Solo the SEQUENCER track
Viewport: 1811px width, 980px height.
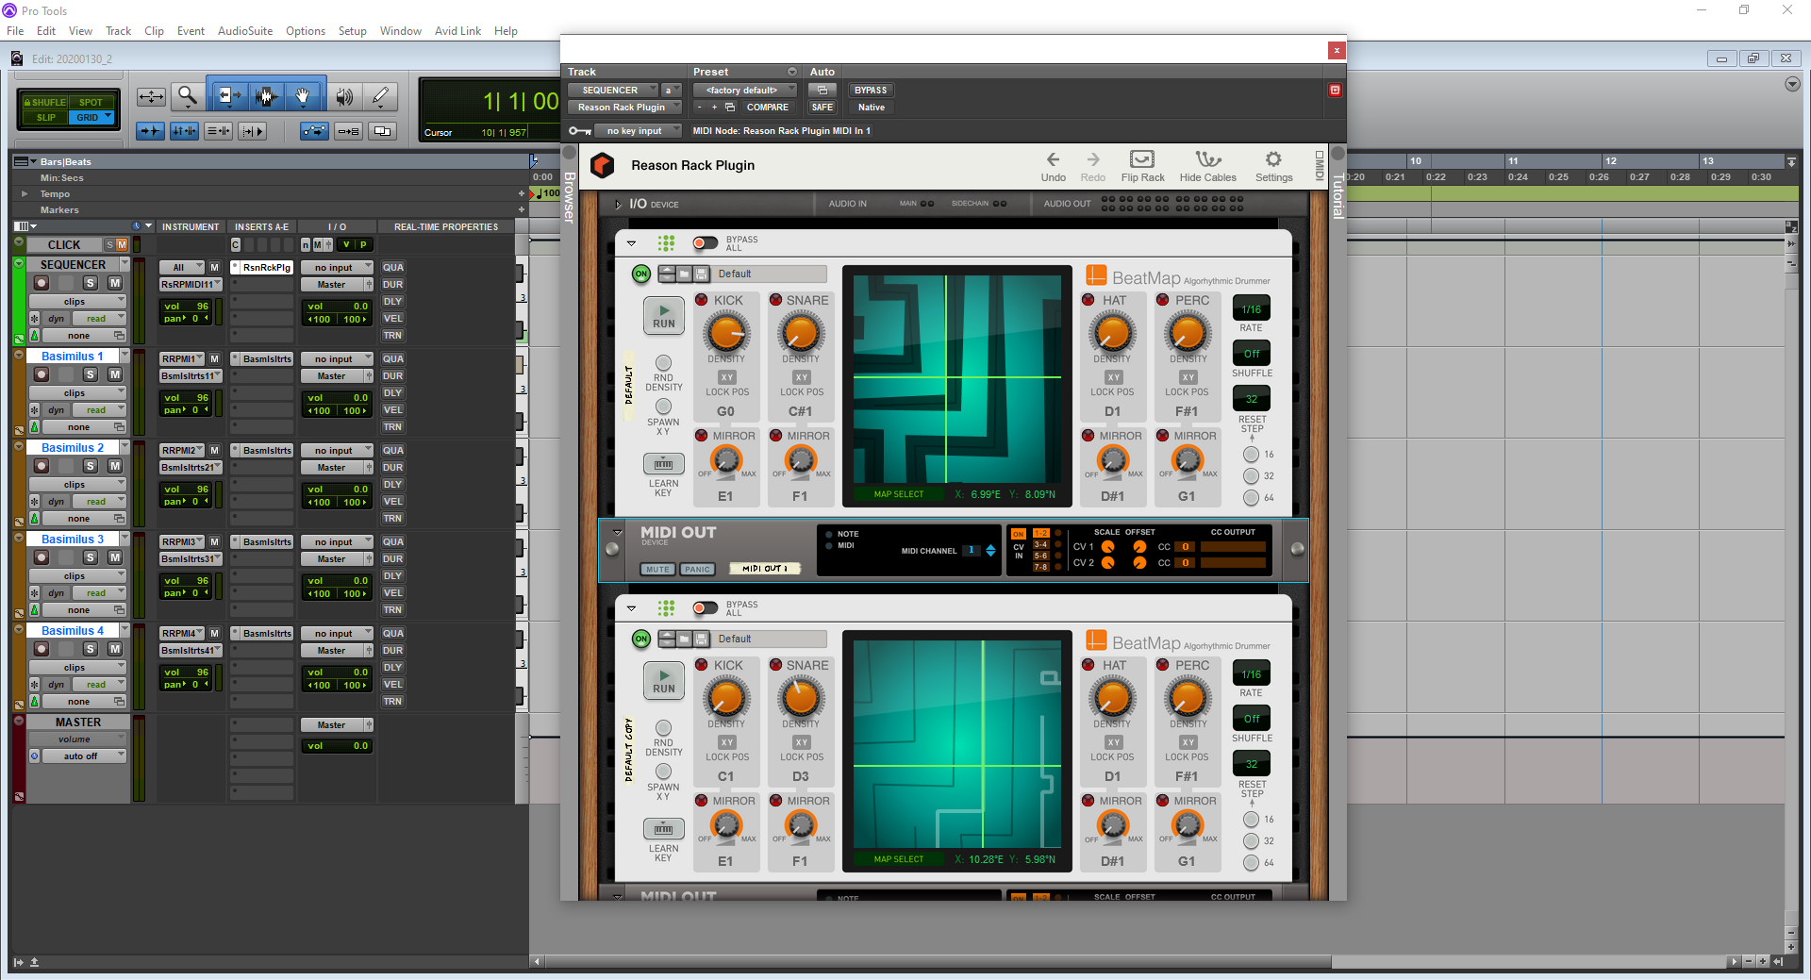pyautogui.click(x=91, y=283)
